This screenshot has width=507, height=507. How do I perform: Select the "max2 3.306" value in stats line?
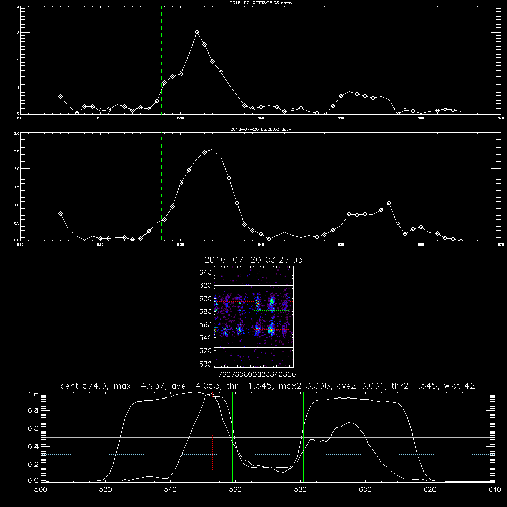pos(304,386)
